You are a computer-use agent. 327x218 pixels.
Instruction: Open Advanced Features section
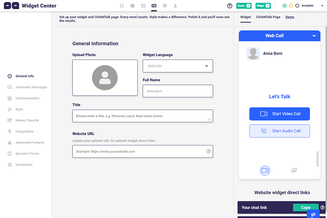click(26, 142)
